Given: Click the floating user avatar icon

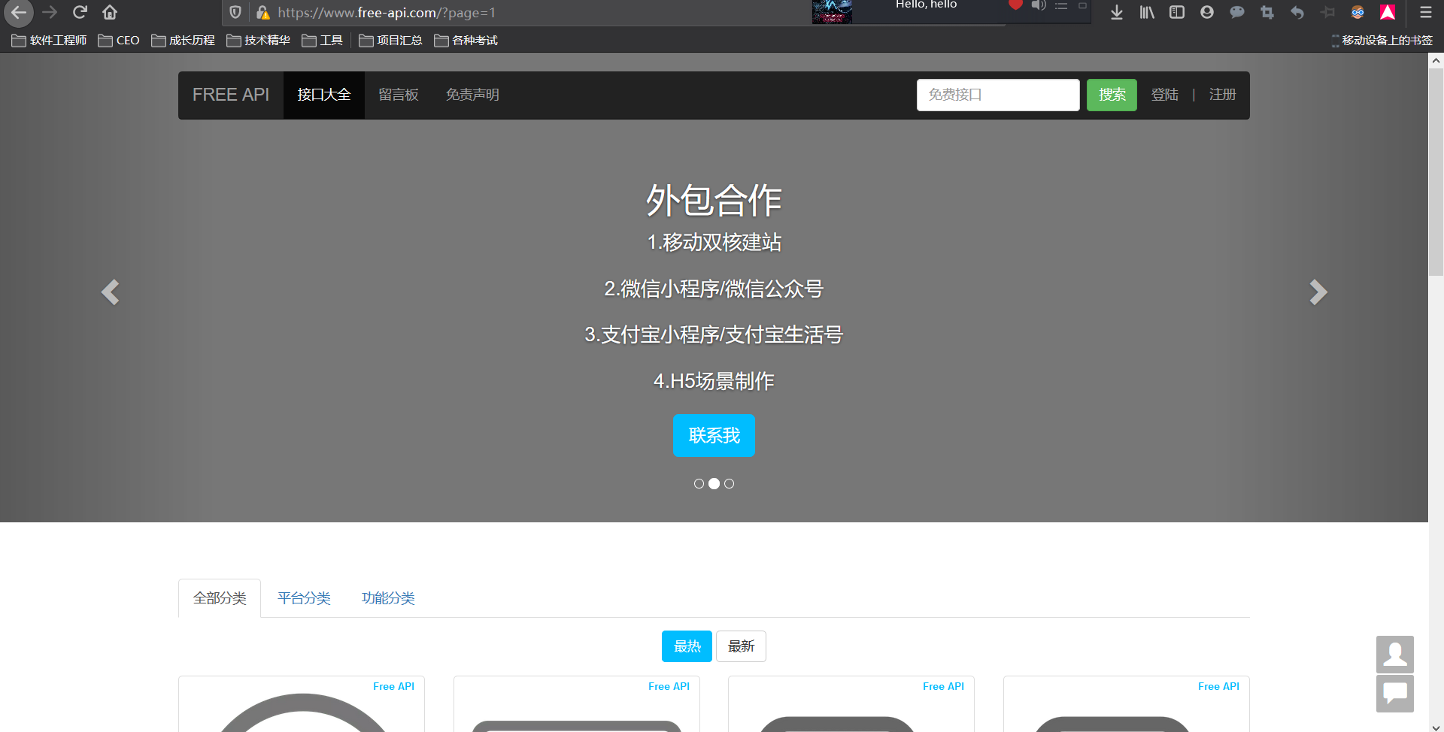Looking at the screenshot, I should point(1395,655).
